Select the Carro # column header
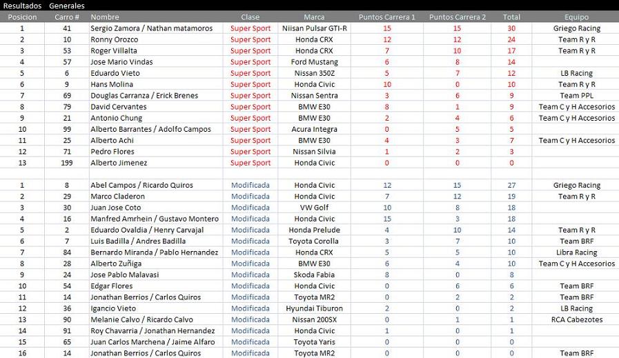The image size is (619, 358). (x=67, y=17)
